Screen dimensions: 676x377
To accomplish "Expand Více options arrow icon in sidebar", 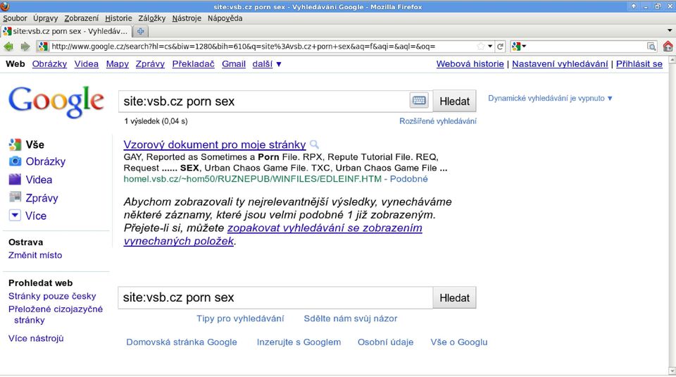I will pyautogui.click(x=15, y=215).
